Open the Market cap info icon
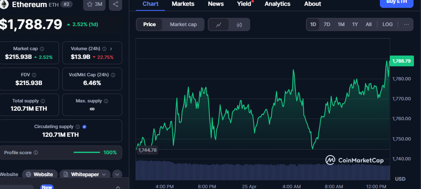This screenshot has height=189, width=421. tap(42, 49)
